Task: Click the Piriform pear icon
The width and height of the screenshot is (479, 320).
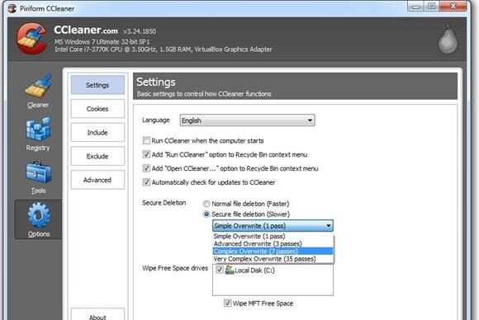Action: coord(448,40)
